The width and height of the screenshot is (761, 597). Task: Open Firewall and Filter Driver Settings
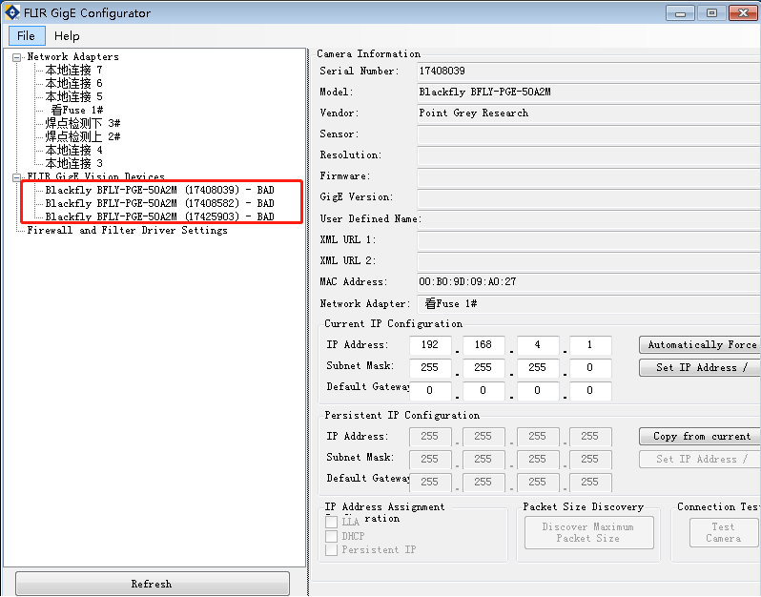click(127, 230)
